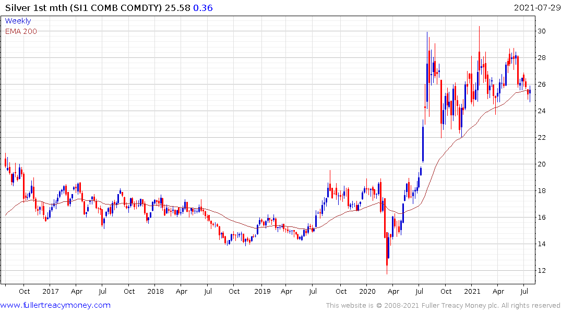Click the 2021 year label on time axis
Image resolution: width=561 pixels, height=313 pixels.
click(472, 291)
